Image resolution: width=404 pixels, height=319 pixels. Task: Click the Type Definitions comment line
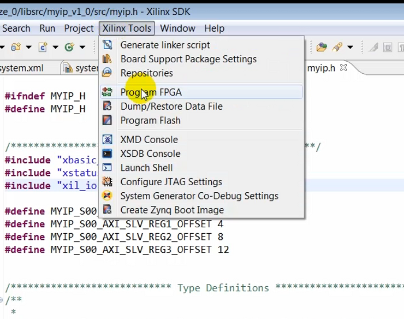pyautogui.click(x=205, y=287)
